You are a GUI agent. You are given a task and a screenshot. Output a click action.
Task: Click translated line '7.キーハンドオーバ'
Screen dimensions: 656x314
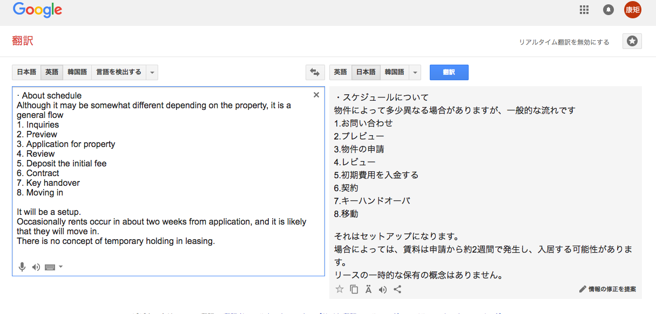point(372,201)
